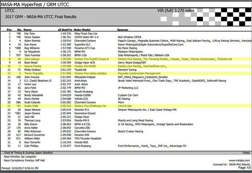This screenshot has height=173, width=252.
Task: Click the 'Pos' column header
Action: 9,29
